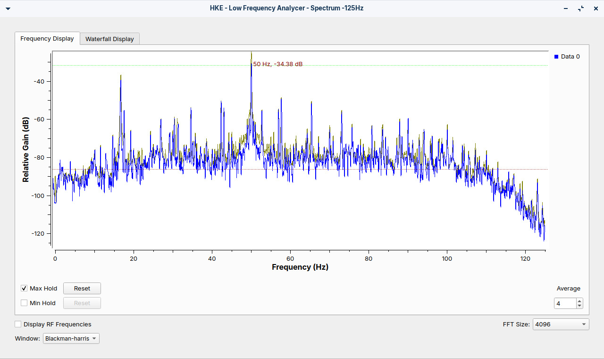
Task: Toggle Display RF Frequencies checkbox
Action: point(18,325)
